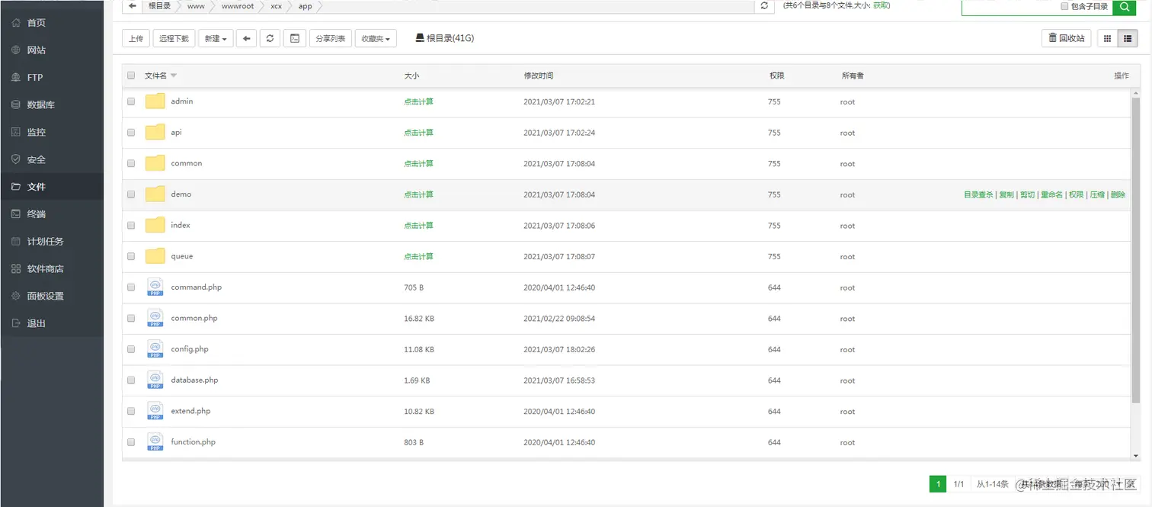Open the common folder icon
Screen dimensions: 1152x507
pyautogui.click(x=155, y=163)
